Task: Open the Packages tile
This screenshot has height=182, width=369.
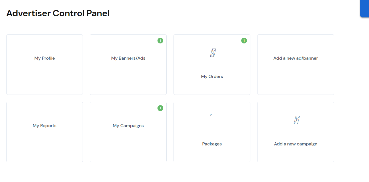Action: coord(212,132)
